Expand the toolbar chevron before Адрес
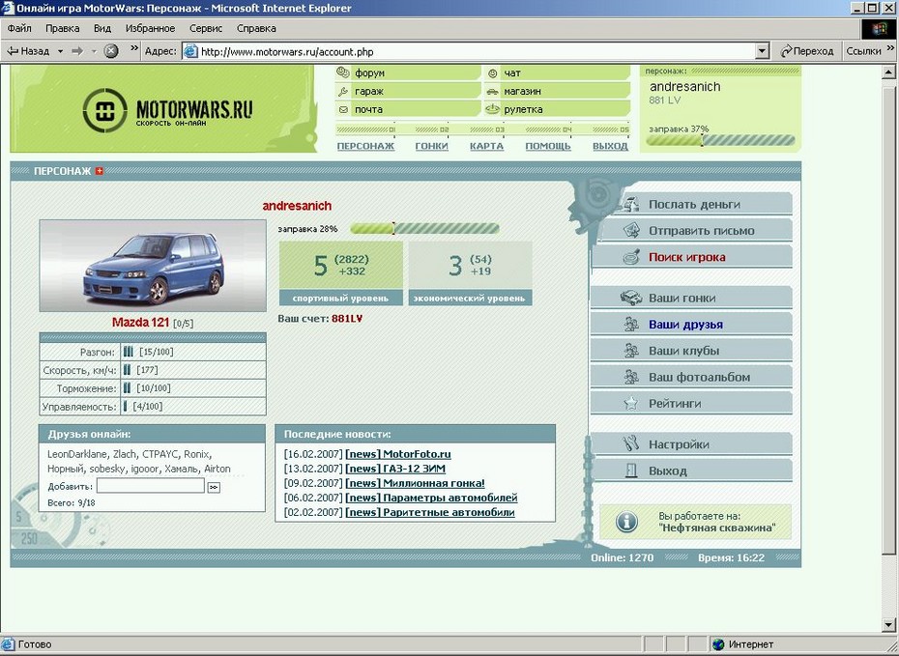The image size is (899, 656). pyautogui.click(x=134, y=48)
